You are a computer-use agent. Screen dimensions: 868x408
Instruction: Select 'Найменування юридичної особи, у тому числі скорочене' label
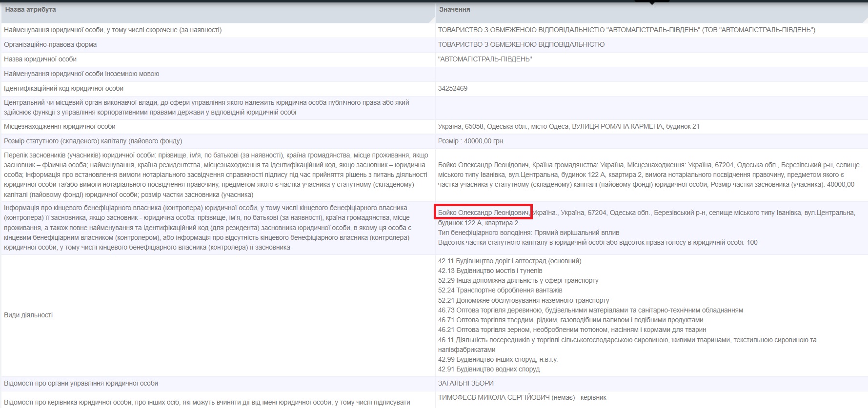113,30
